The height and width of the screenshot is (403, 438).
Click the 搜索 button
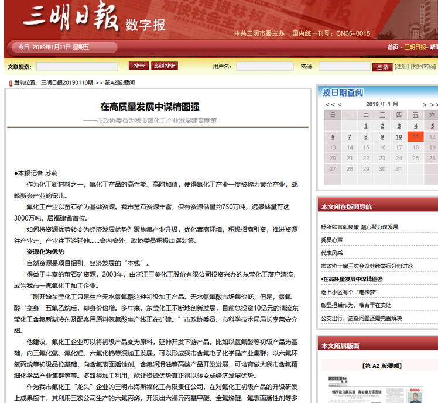coord(139,66)
